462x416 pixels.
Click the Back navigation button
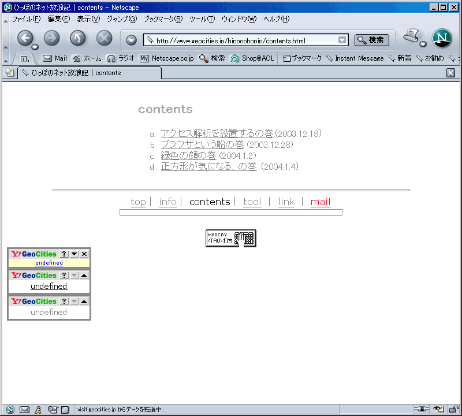(x=25, y=38)
